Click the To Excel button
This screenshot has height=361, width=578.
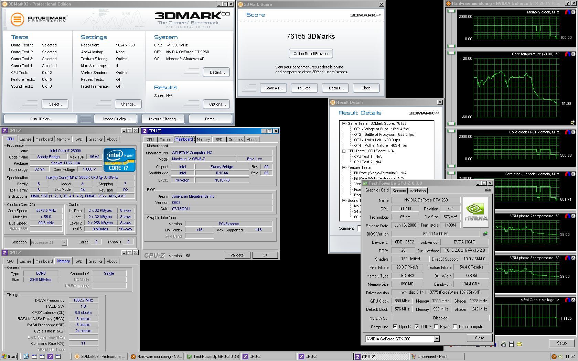point(304,88)
